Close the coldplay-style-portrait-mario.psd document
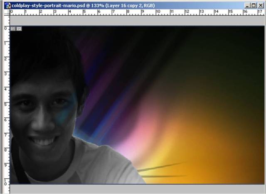This screenshot has height=194, width=266. (260, 5)
